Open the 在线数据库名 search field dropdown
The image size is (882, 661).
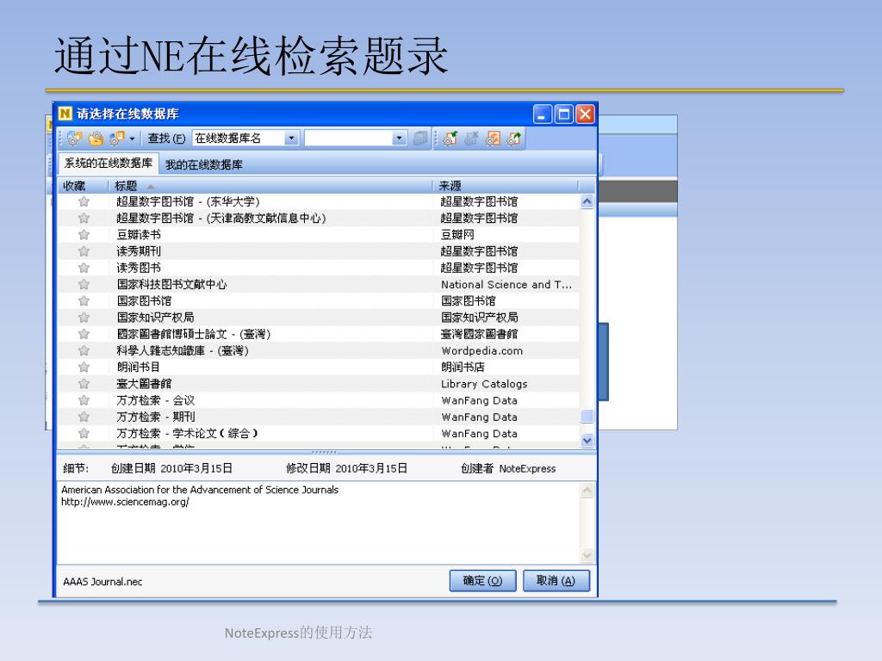click(x=291, y=138)
